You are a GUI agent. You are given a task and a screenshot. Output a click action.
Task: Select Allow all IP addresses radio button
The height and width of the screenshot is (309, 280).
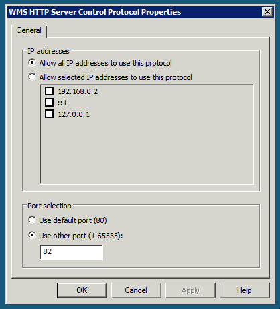click(x=32, y=62)
